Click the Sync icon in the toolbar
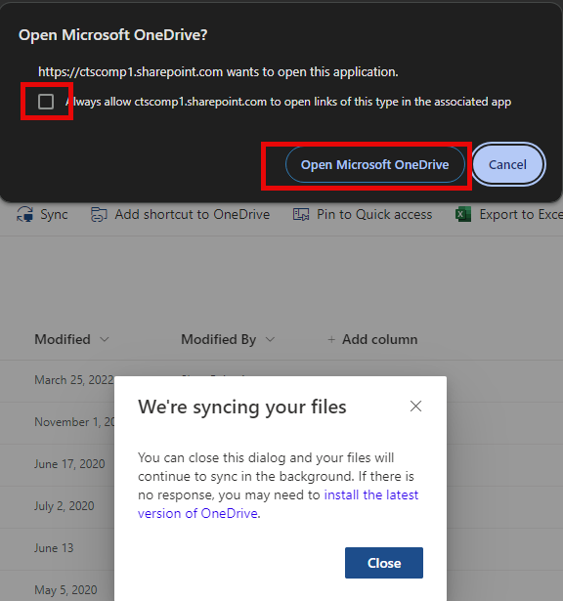563x601 pixels. 24,214
